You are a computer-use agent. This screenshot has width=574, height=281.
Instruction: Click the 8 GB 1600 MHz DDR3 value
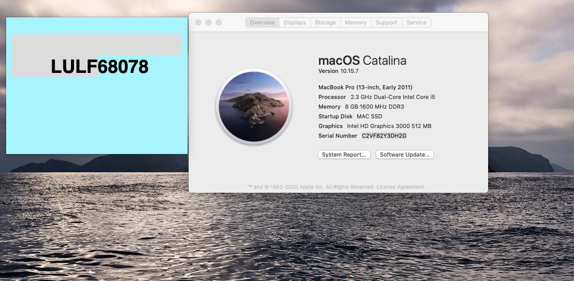click(x=375, y=107)
